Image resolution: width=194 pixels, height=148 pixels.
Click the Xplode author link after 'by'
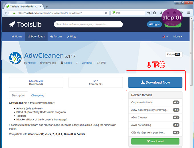pos(31,63)
